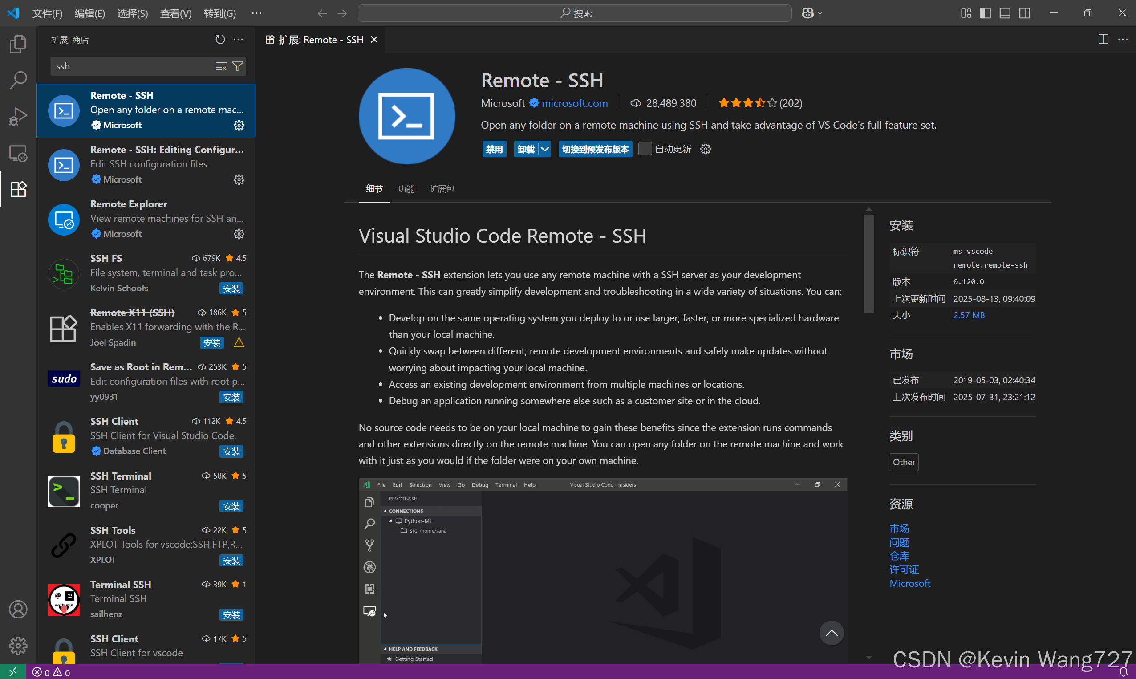Open the Explorer view in activity bar
1136x679 pixels.
click(18, 44)
